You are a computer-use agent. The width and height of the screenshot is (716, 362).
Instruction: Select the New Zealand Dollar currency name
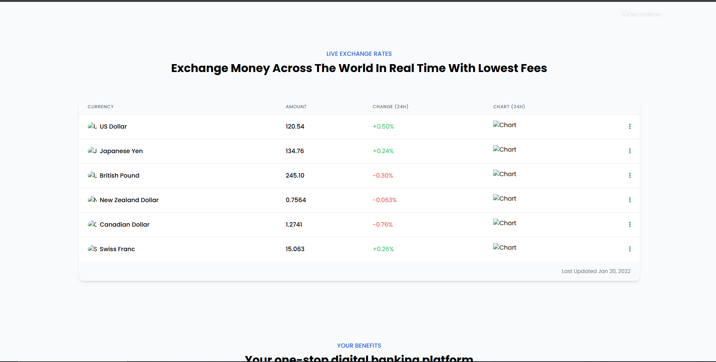[x=129, y=200]
